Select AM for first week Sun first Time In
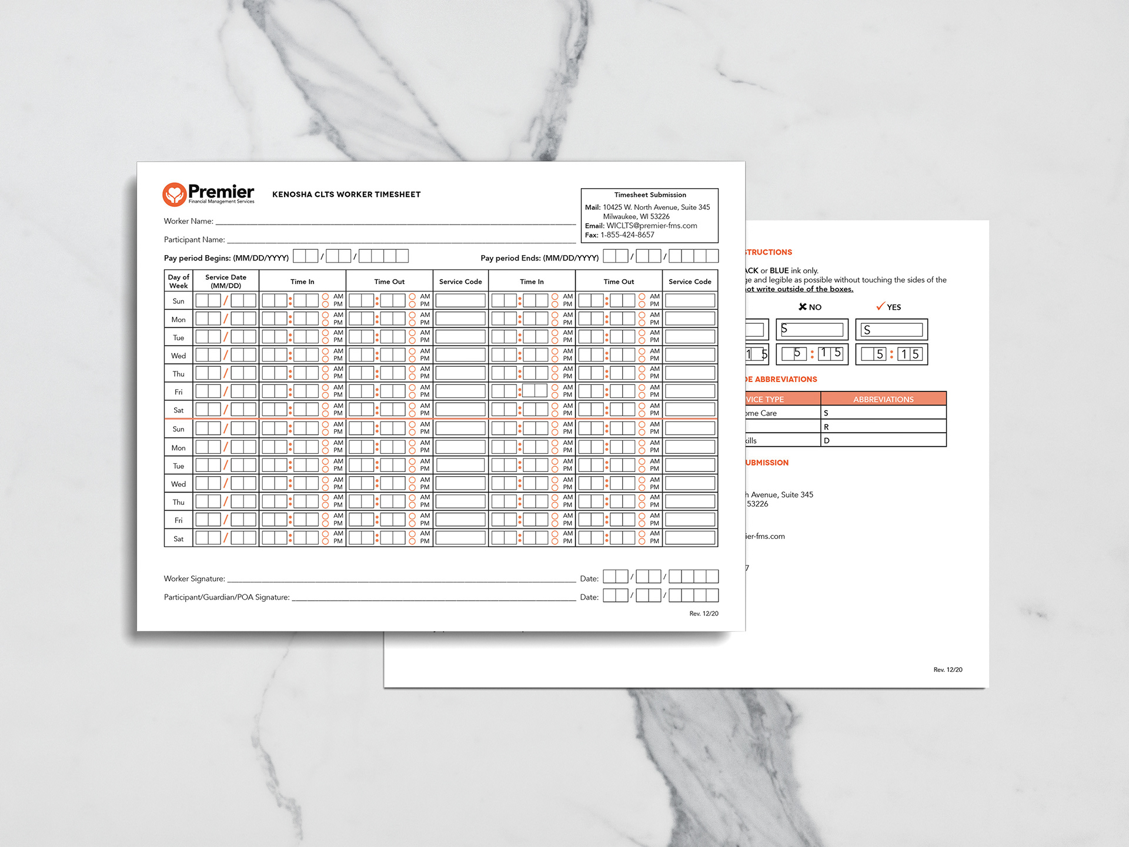The width and height of the screenshot is (1129, 847). (325, 297)
